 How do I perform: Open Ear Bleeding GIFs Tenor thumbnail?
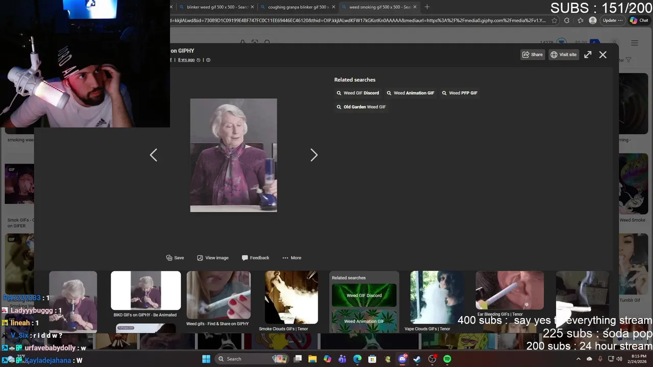pos(510,291)
